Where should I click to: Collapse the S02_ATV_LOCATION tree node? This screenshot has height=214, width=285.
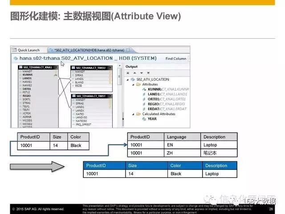[x=128, y=79]
